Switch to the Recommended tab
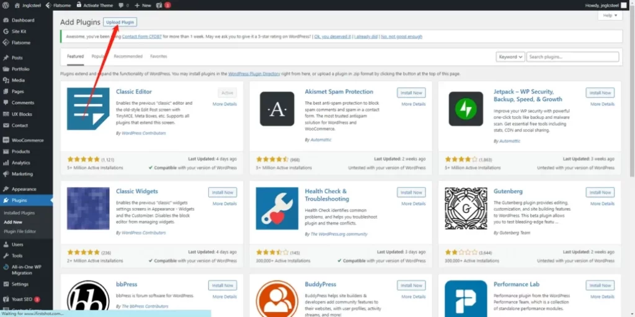 point(128,56)
